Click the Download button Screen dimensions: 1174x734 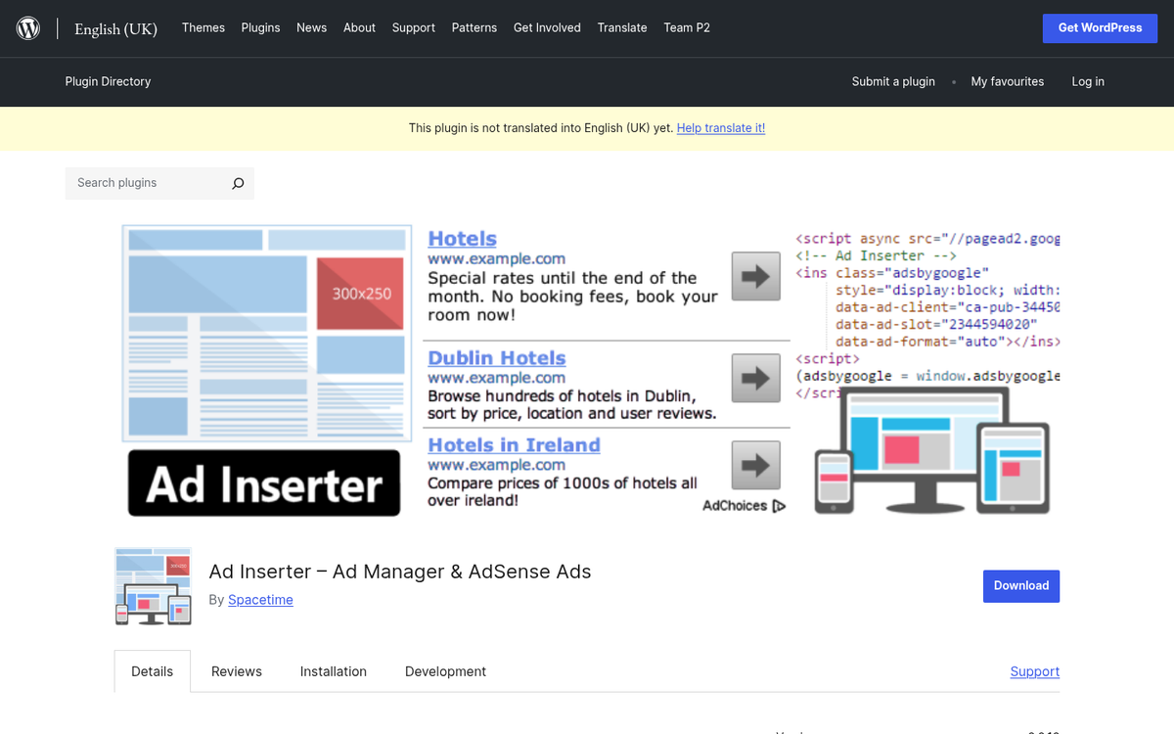point(1020,585)
